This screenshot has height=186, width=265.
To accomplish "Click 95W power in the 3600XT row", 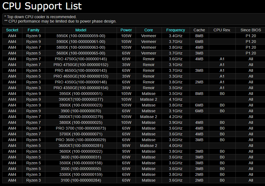I will pyautogui.click(x=126, y=146).
